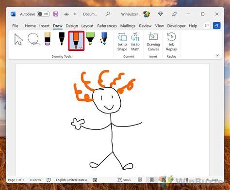Screen dimensions: 230x190
Task: Collapse the ribbon with the chevron
Action: coord(217,55)
